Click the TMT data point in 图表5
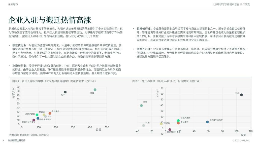The image size is (258, 145). pos(241,95)
